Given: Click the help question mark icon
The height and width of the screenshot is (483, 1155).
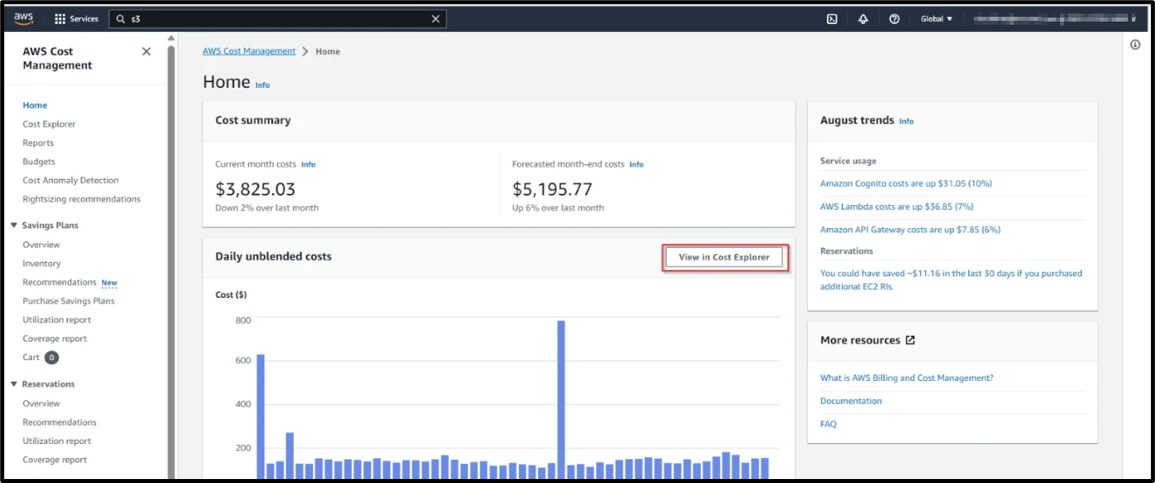Looking at the screenshot, I should tap(894, 18).
